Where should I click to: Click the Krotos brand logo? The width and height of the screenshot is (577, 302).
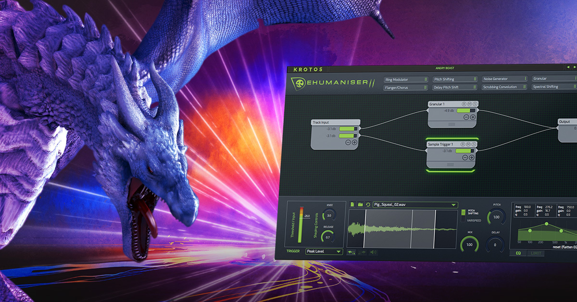[308, 70]
